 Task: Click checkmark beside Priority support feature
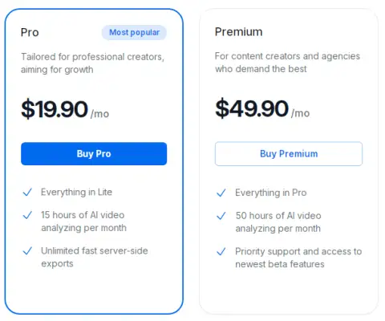pyautogui.click(x=221, y=251)
